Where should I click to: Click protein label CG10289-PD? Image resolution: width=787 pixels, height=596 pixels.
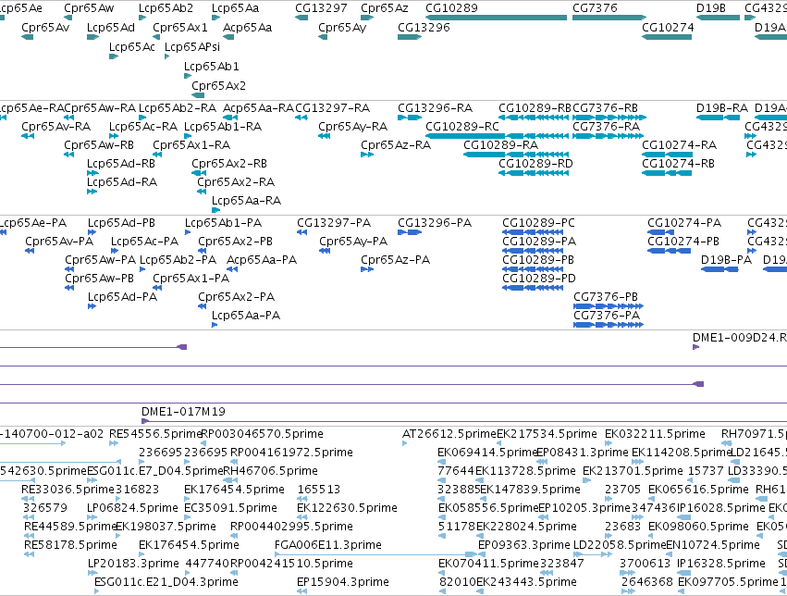pyautogui.click(x=539, y=279)
